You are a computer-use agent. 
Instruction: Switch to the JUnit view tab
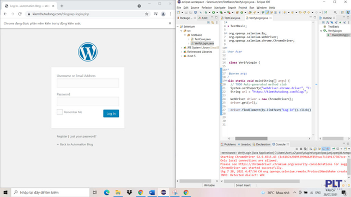tap(203, 18)
